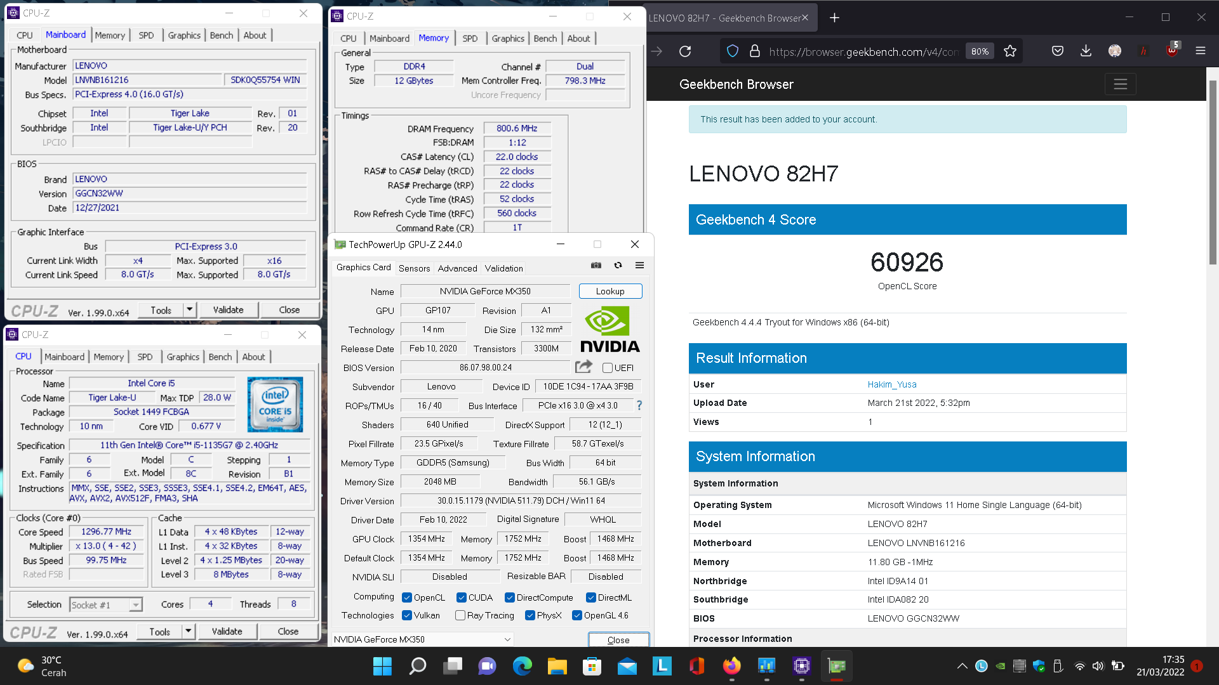Toggle the OpenGL 4.6 checkbox
The width and height of the screenshot is (1219, 685).
tap(576, 615)
